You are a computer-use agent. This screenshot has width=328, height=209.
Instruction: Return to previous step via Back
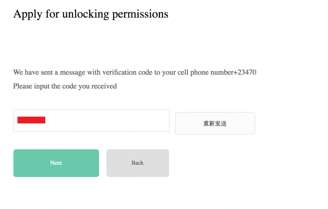click(x=138, y=163)
